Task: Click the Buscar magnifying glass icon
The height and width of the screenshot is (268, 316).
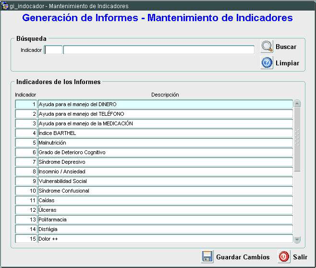Action: 267,47
